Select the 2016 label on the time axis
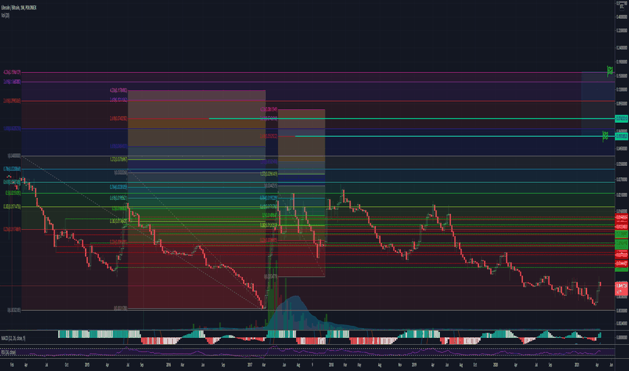 (169, 365)
